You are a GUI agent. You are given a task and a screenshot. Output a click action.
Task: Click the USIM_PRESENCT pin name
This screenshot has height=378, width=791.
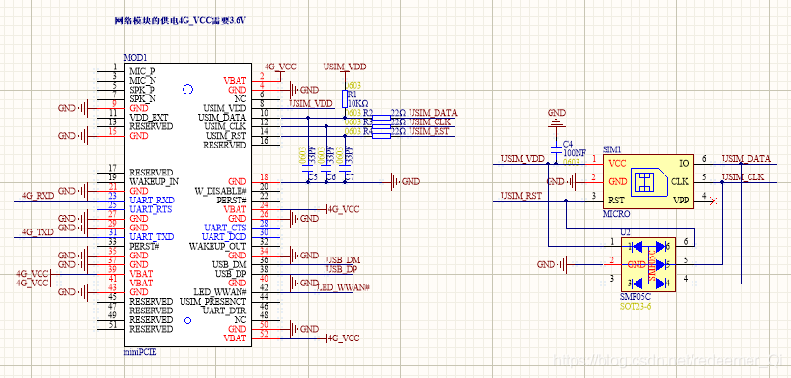click(x=212, y=302)
